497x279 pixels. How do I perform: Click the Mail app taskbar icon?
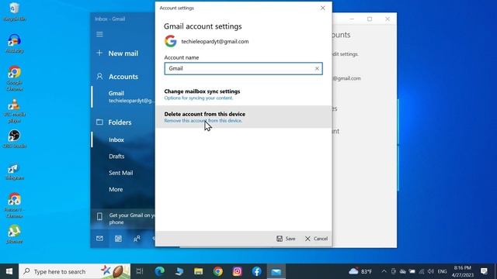pos(276,271)
